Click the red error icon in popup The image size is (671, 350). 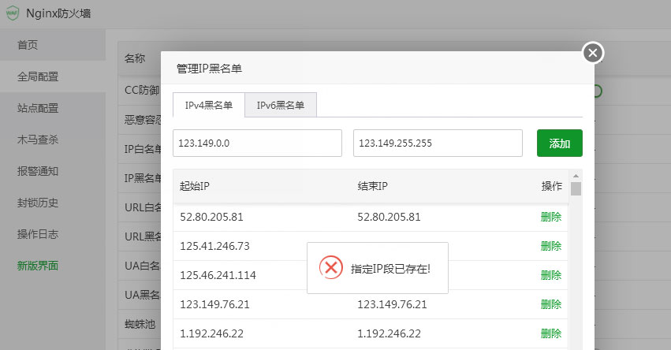[331, 268]
